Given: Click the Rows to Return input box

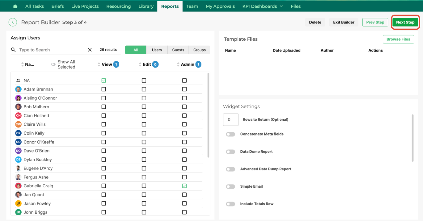Looking at the screenshot, I should 231,120.
